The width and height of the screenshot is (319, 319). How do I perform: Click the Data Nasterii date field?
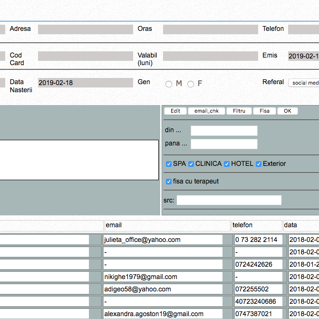[x=85, y=83]
